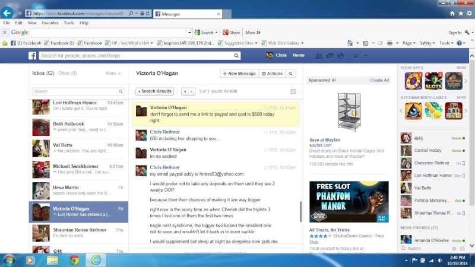This screenshot has width=475, height=267.
Task: Open the Michael Swickheimer conversation
Action: (78, 169)
